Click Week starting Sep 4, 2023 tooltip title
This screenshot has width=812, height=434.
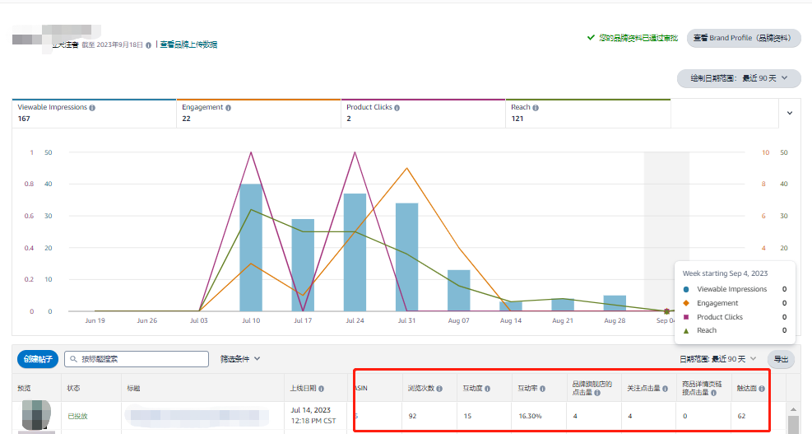coord(725,273)
